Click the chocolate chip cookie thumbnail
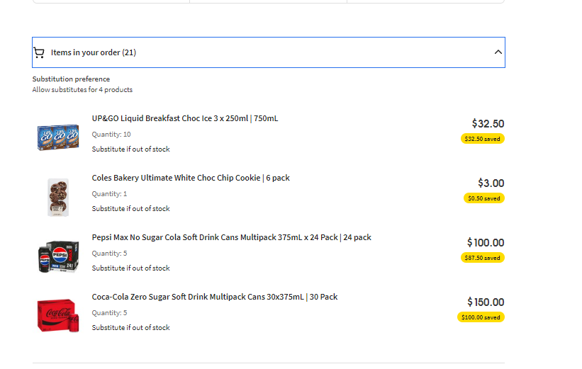 [x=58, y=198]
